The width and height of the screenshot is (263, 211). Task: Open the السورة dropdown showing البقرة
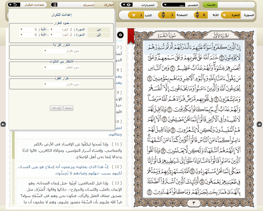pyautogui.click(x=231, y=15)
